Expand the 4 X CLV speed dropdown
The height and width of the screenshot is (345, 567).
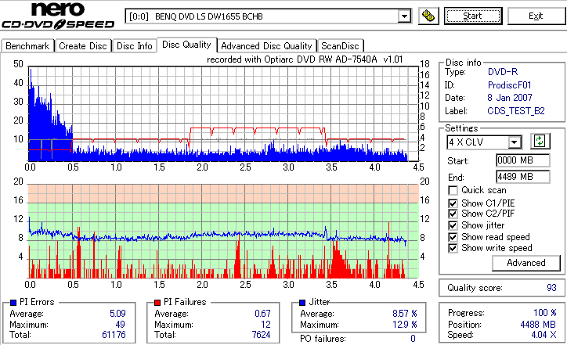point(514,142)
